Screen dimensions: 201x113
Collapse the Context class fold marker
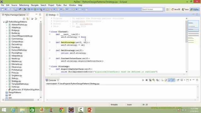pos(50,31)
